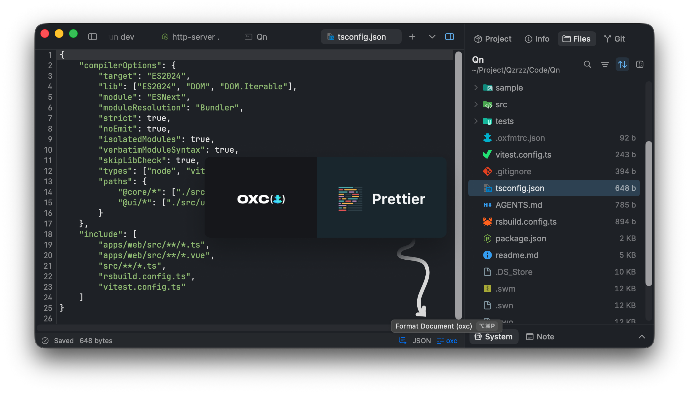Image resolution: width=689 pixels, height=394 pixels.
Task: Open the Info panel tab
Action: [x=537, y=39]
